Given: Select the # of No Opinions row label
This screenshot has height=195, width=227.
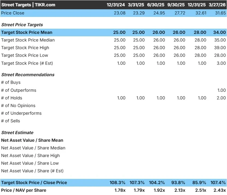Looking at the screenshot, I should pos(18,106).
